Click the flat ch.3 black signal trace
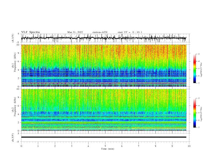The image size is (213, 164). pos(104,137)
